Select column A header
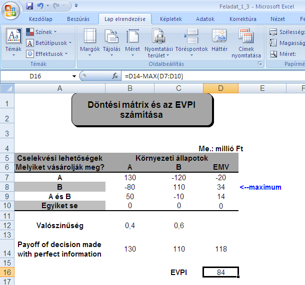Viewport: 305px width, 285px height. click(x=59, y=88)
